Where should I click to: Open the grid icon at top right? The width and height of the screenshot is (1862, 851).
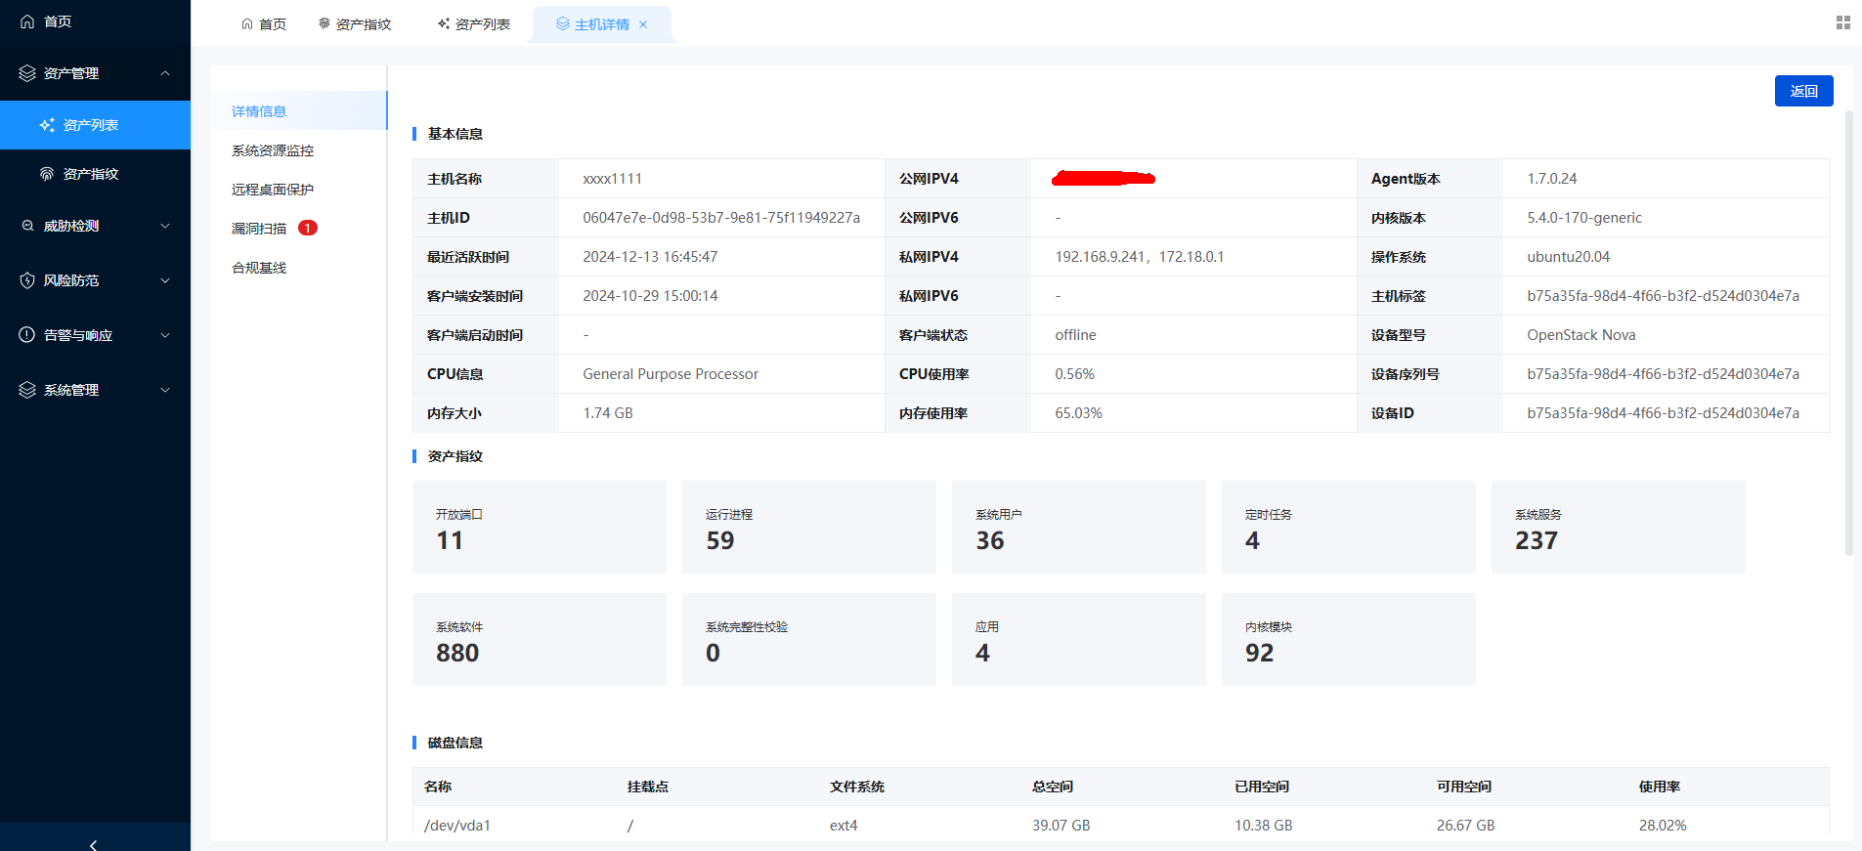pos(1842,22)
